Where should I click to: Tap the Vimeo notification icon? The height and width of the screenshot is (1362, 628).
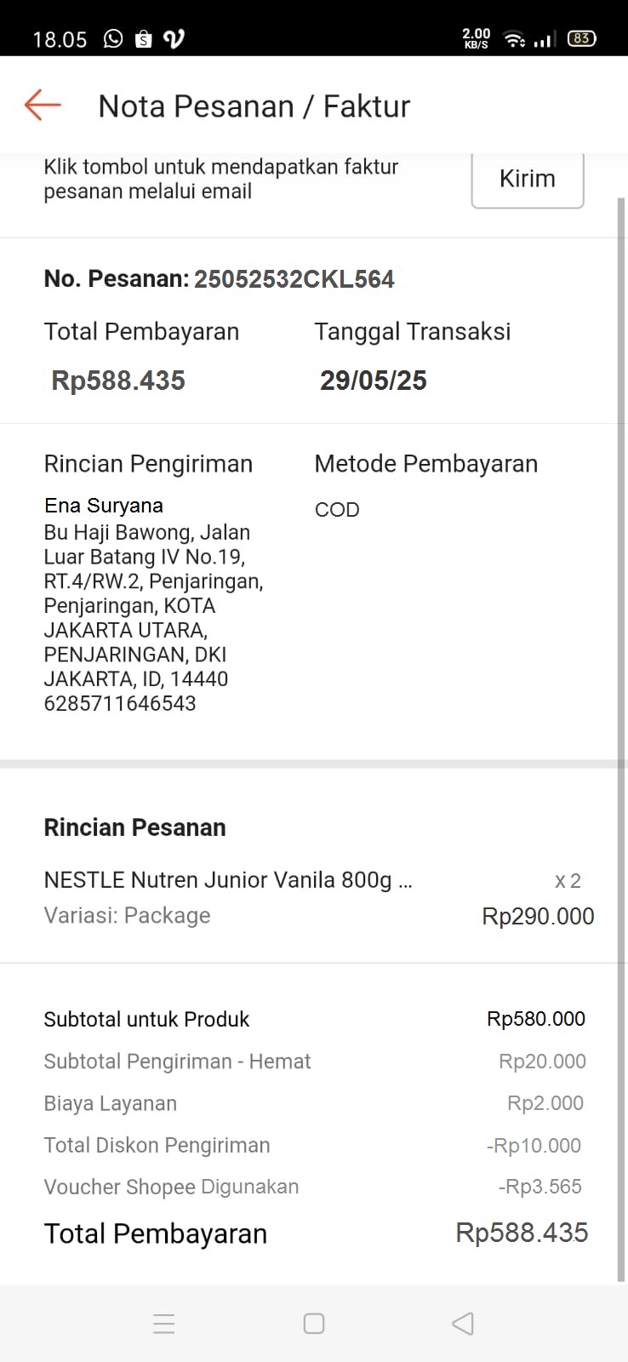[174, 38]
